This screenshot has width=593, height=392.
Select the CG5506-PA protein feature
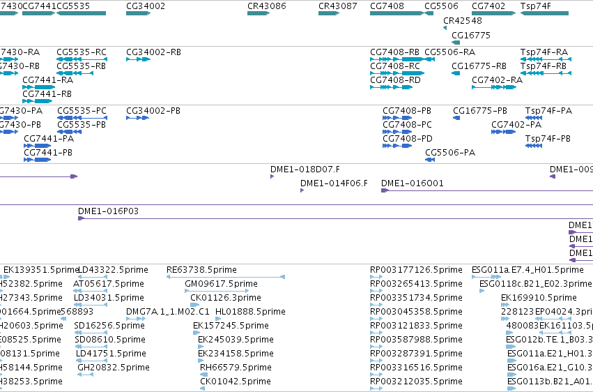pyautogui.click(x=430, y=160)
